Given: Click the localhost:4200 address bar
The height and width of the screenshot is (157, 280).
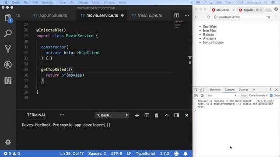Looking at the screenshot, I should (242, 17).
